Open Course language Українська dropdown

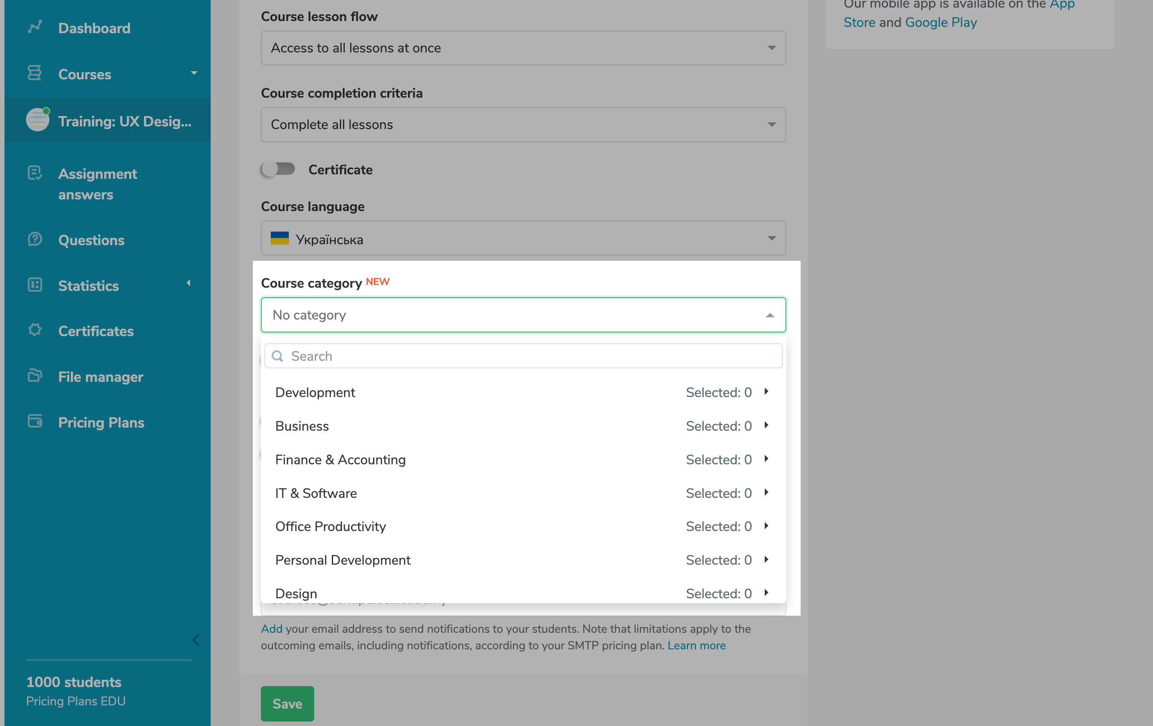click(523, 238)
